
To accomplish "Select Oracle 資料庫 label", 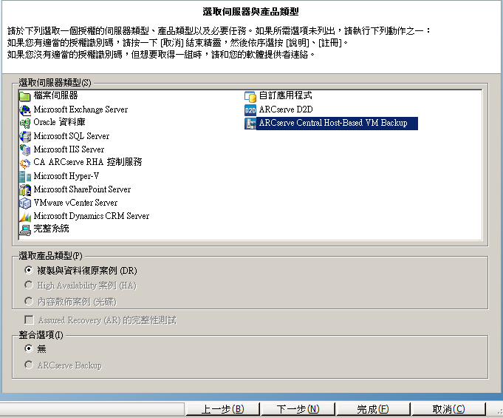I will [59, 122].
